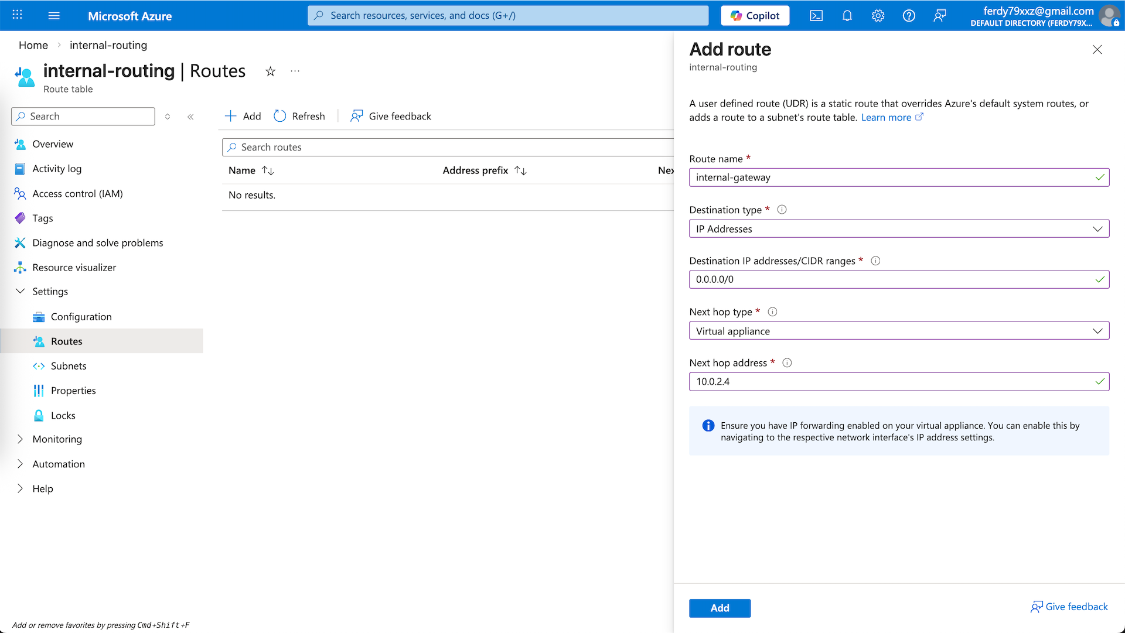Open the app launcher grid icon
The height and width of the screenshot is (633, 1125).
click(x=18, y=15)
